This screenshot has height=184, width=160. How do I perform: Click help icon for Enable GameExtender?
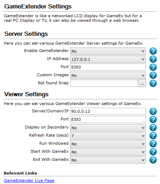pos(153,51)
